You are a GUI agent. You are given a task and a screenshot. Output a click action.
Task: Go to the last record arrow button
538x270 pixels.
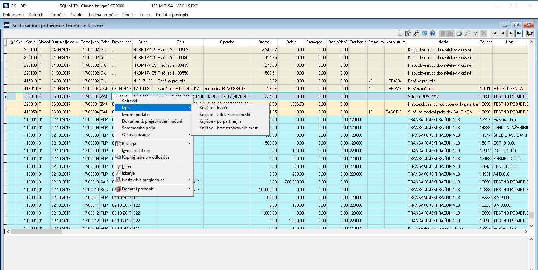point(519,34)
